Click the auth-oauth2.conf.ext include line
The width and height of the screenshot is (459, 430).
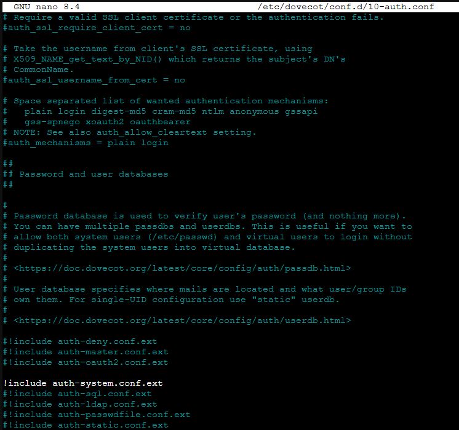85,362
